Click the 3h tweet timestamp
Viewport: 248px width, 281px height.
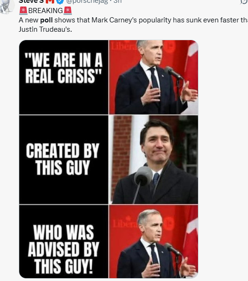tap(118, 1)
